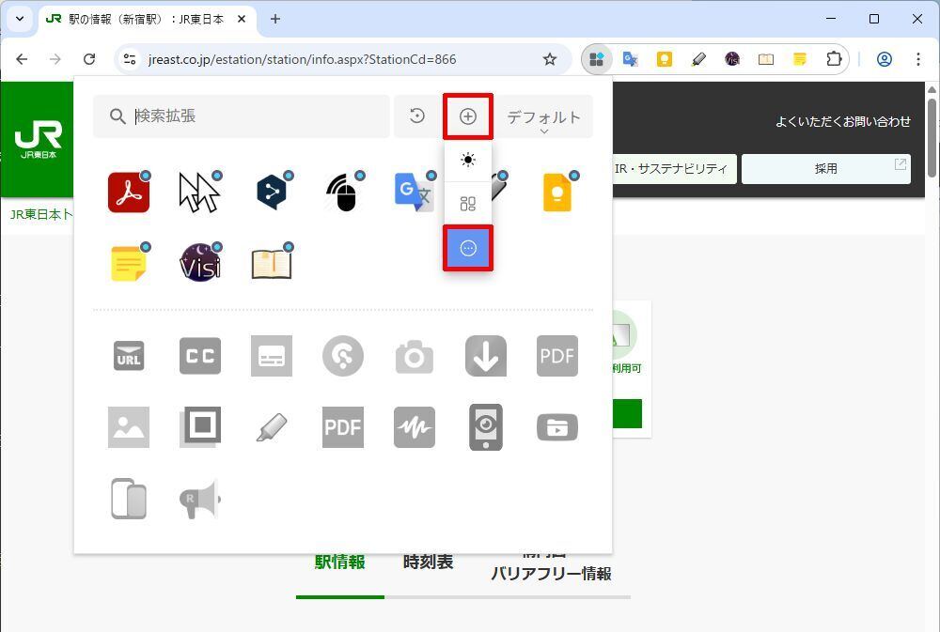Click sticky note icon in browser toolbar

[800, 59]
